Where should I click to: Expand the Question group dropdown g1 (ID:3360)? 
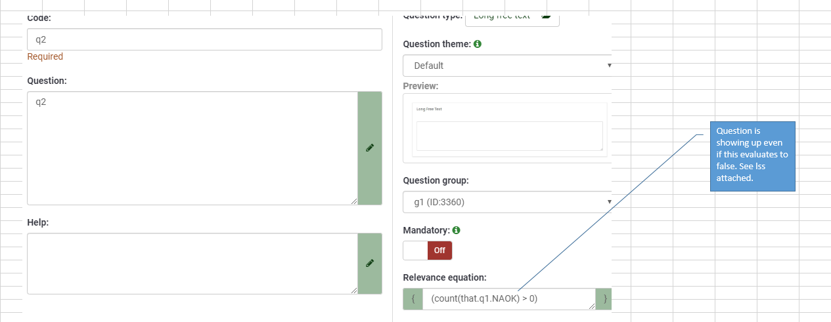pos(507,202)
